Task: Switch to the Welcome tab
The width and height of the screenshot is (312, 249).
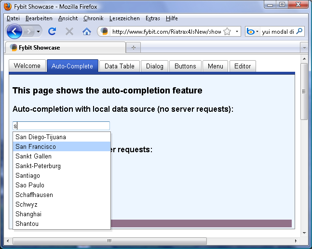Action: [27, 66]
